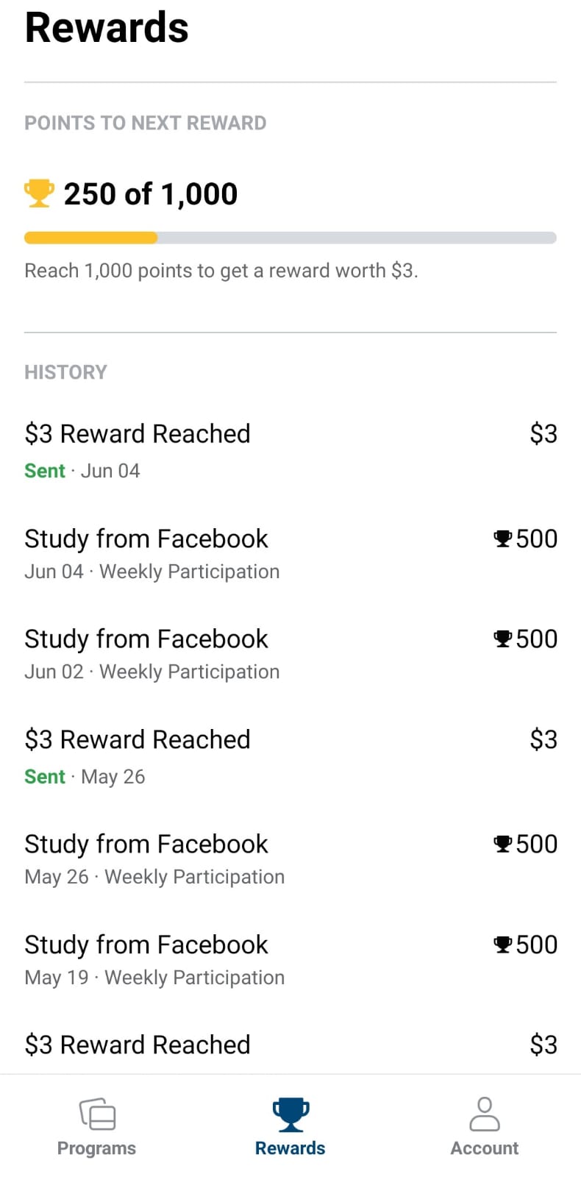
Task: Select Study from Facebook entry dated May 26
Action: click(x=146, y=844)
